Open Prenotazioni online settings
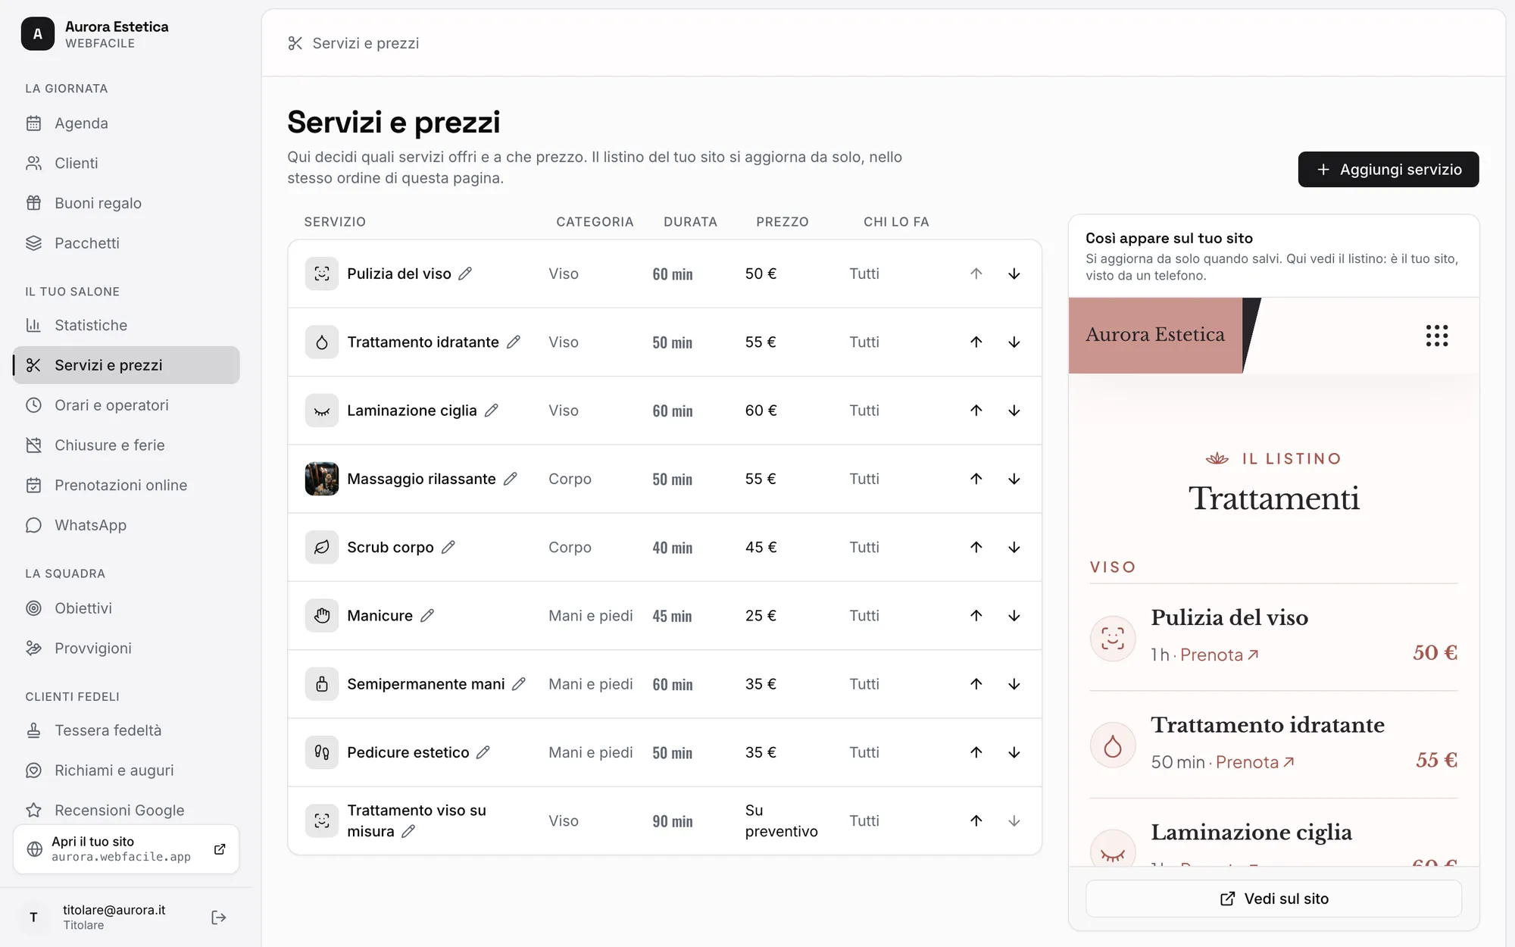The image size is (1515, 947). [126, 485]
